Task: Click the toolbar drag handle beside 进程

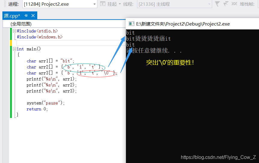Action: (5, 4)
